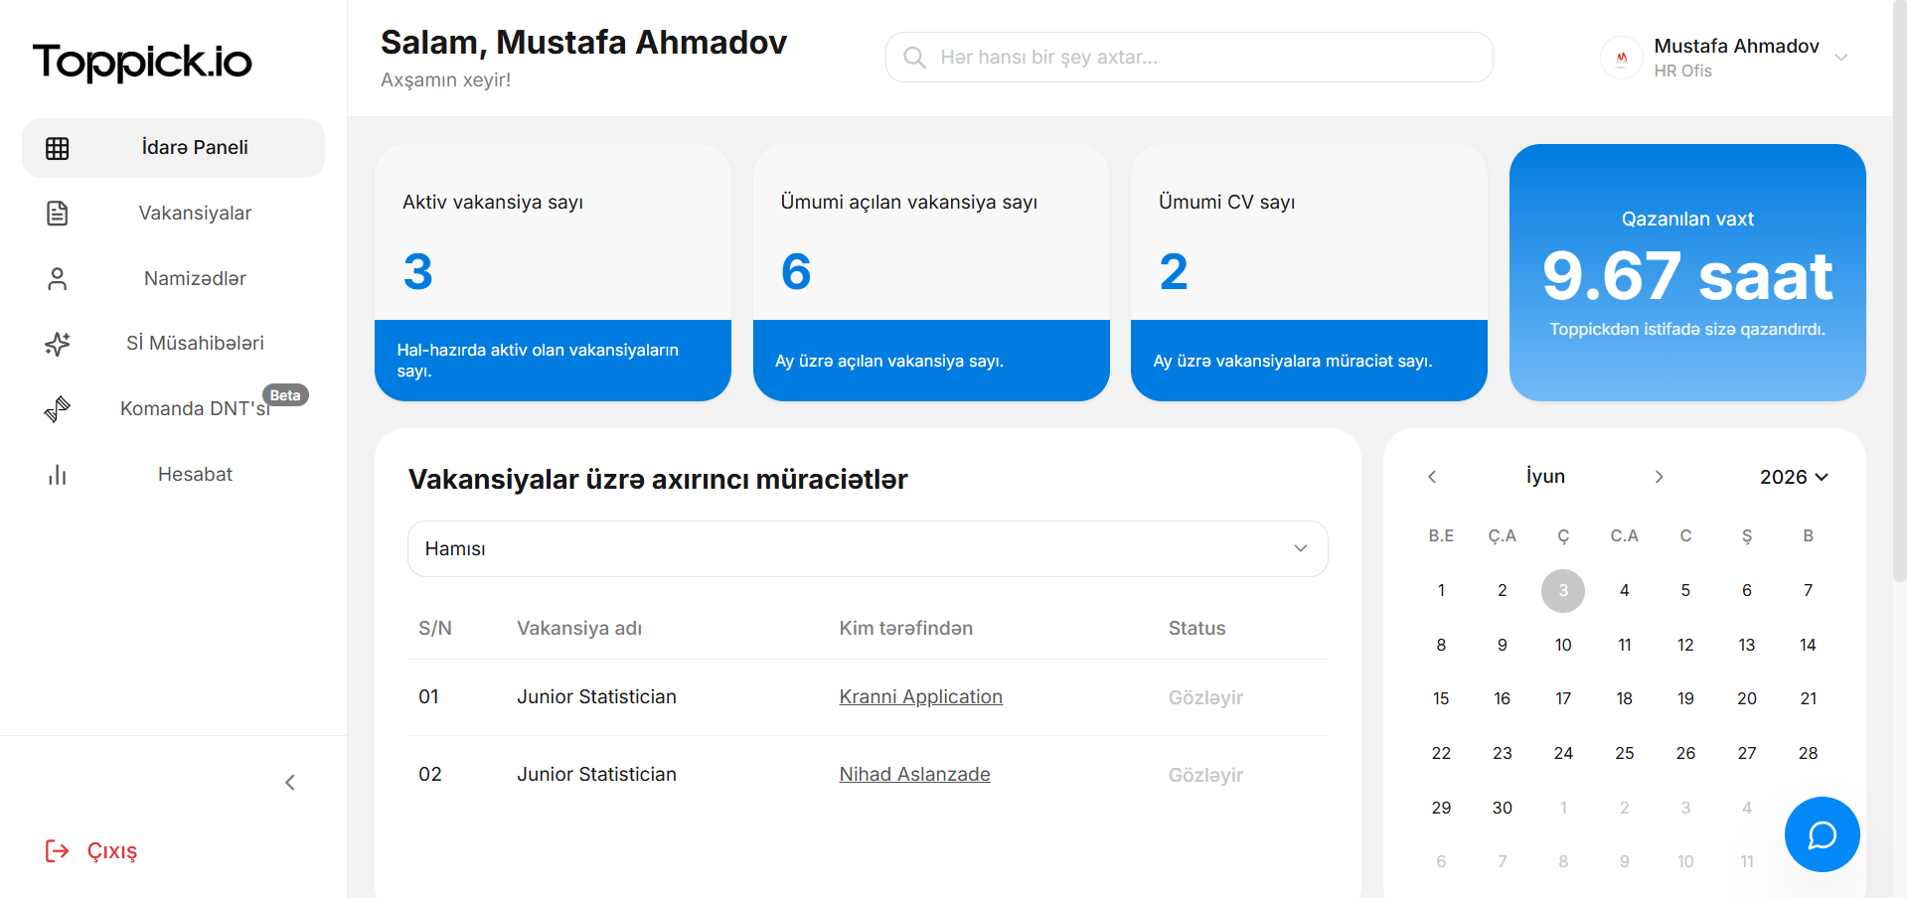Click Junior Statistician in row 02
Viewport: 1907px width, 898px height.
pyautogui.click(x=596, y=775)
